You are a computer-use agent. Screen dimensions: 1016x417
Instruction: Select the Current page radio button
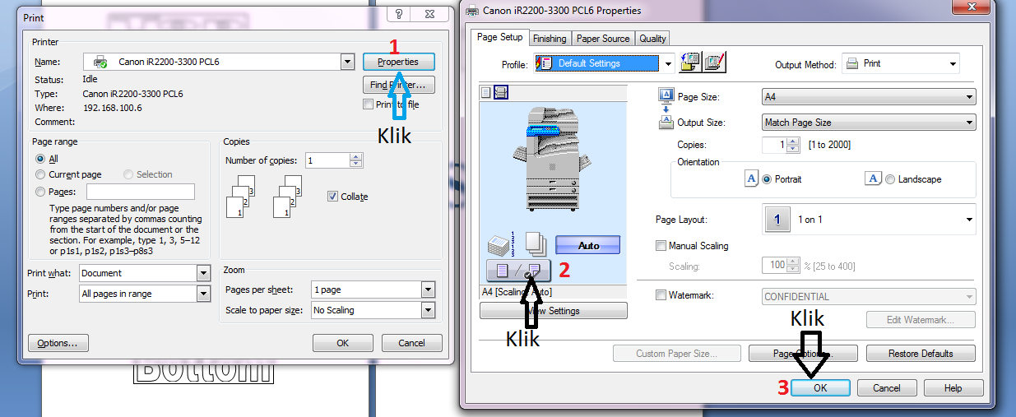tap(40, 174)
